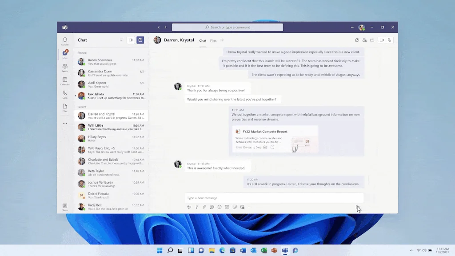Open more messaging options with the ellipsis
This screenshot has height=256, width=455.
(250, 207)
